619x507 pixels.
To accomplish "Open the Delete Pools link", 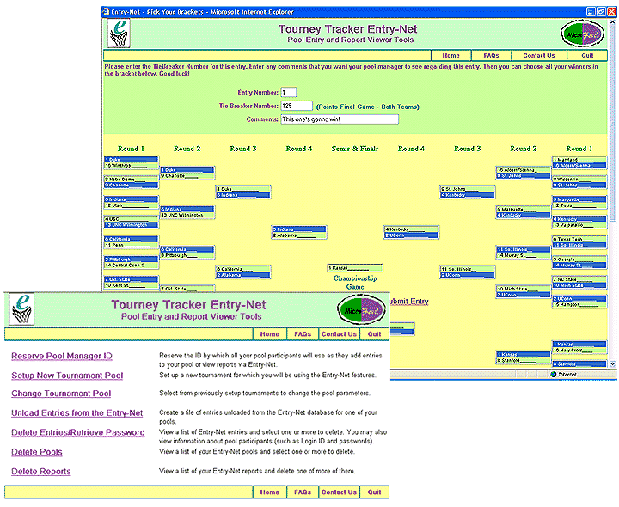I will (37, 452).
